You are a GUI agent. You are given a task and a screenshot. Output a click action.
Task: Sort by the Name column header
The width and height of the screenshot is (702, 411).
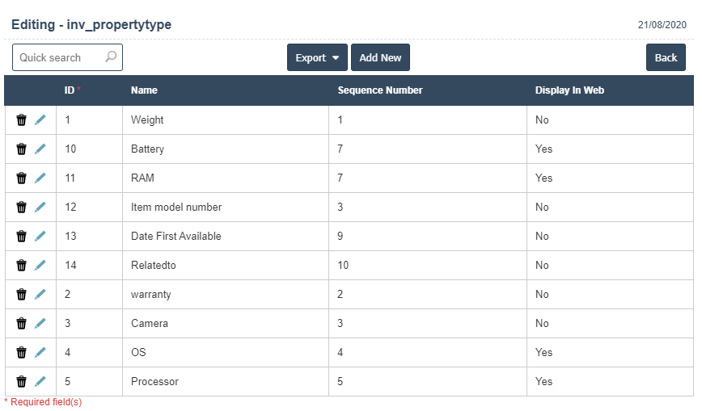pyautogui.click(x=144, y=90)
